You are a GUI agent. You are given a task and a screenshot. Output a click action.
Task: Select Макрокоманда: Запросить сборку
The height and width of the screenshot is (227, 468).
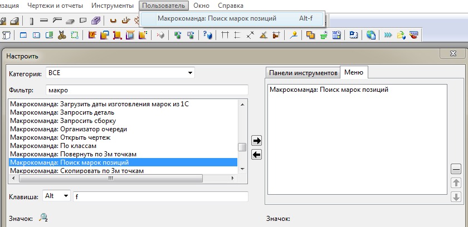pos(124,121)
